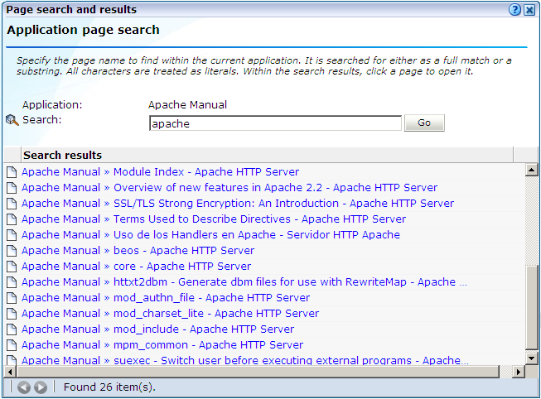This screenshot has width=541, height=399.
Task: Click the horizontal scrollbar left arrow
Action: [x=10, y=372]
